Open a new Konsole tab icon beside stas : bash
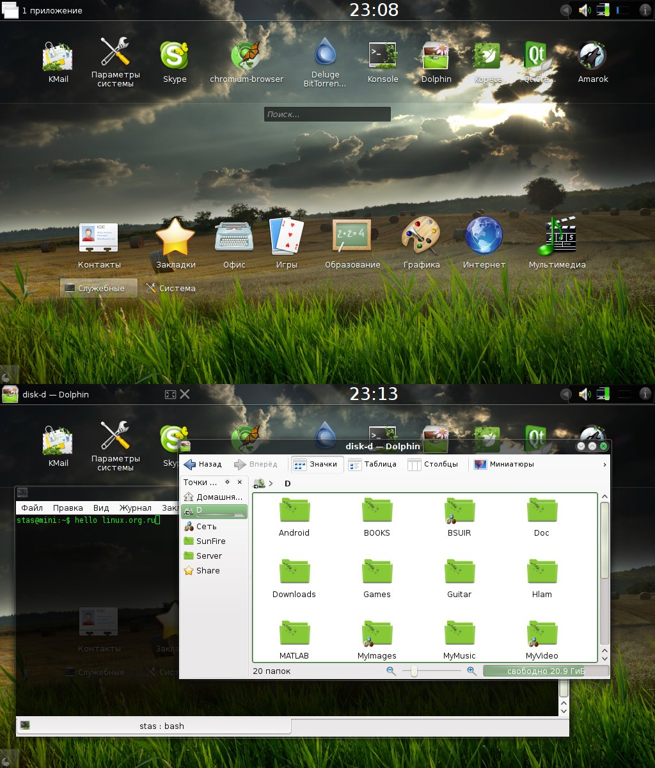 (25, 725)
